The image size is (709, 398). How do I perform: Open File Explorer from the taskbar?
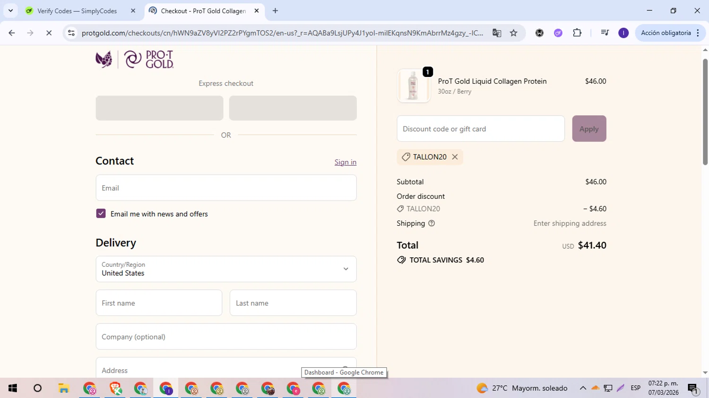(64, 388)
